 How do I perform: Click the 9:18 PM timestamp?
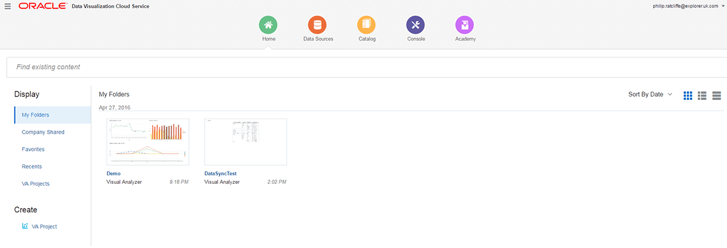[179, 181]
